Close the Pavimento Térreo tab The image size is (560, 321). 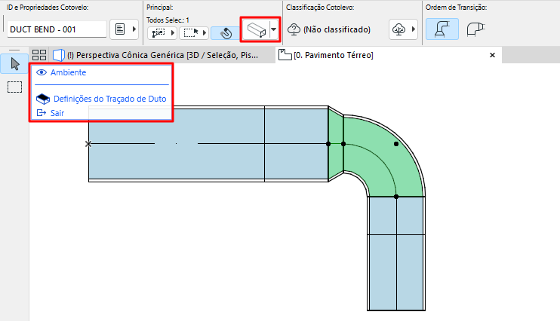point(492,55)
